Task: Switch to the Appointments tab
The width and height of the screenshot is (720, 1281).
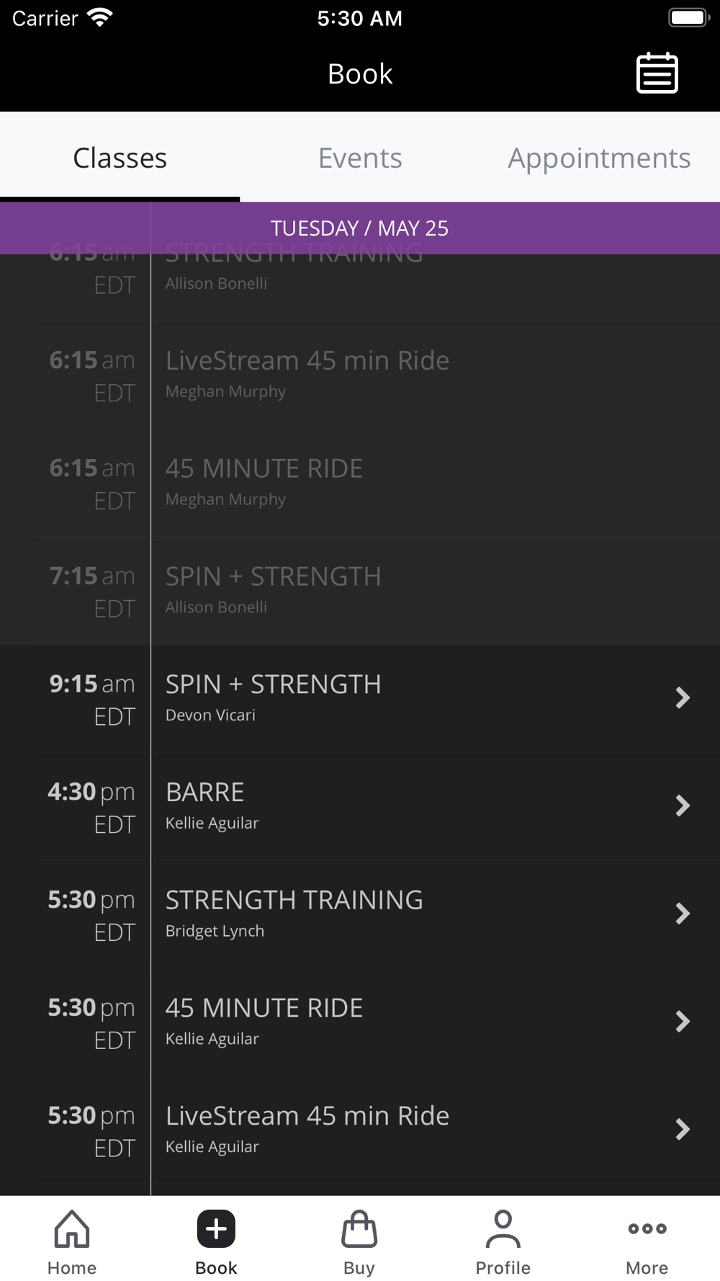Action: (599, 158)
